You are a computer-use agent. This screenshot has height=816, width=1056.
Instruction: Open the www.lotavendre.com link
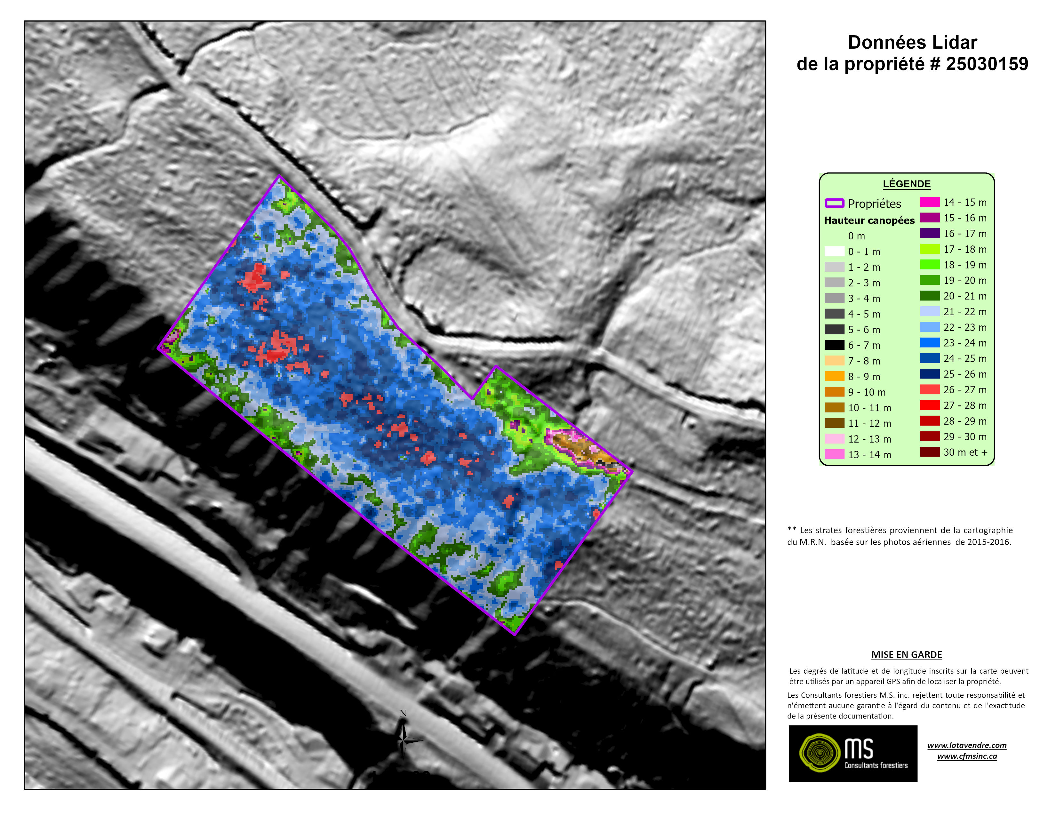click(966, 745)
